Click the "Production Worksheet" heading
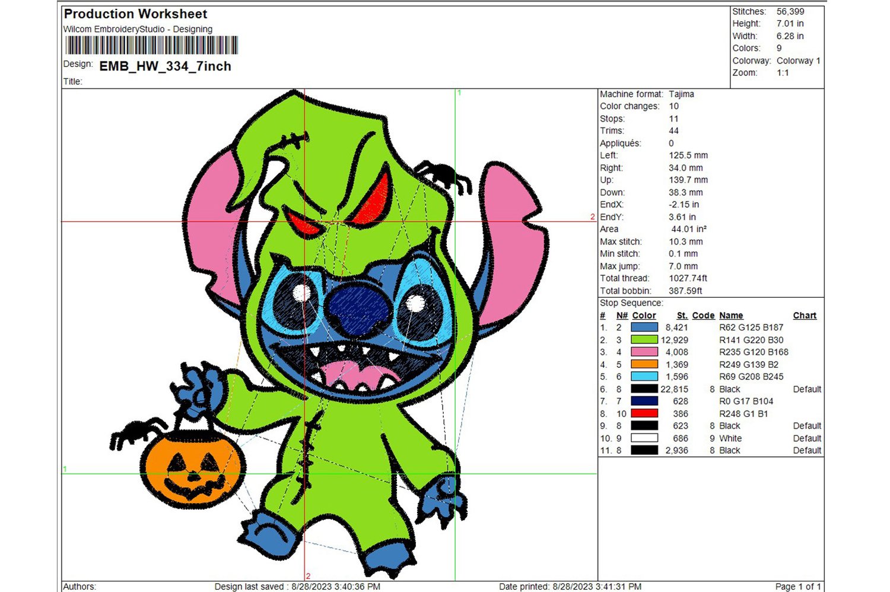 [x=135, y=14]
